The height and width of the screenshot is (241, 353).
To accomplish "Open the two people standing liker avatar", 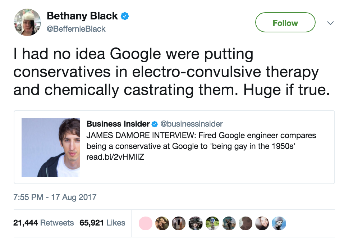I will point(179,223).
